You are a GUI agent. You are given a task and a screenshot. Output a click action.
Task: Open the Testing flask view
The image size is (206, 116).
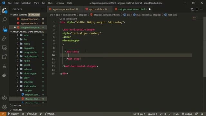pos(4,66)
